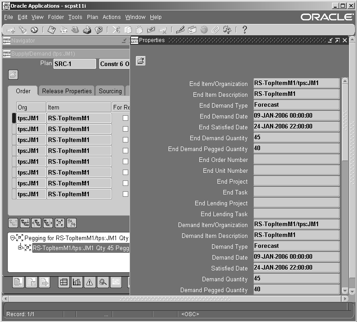
Task: Open the Actions menu
Action: pyautogui.click(x=111, y=17)
